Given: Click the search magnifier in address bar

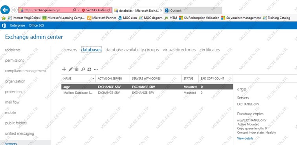Looking at the screenshot, I should click(x=74, y=10).
